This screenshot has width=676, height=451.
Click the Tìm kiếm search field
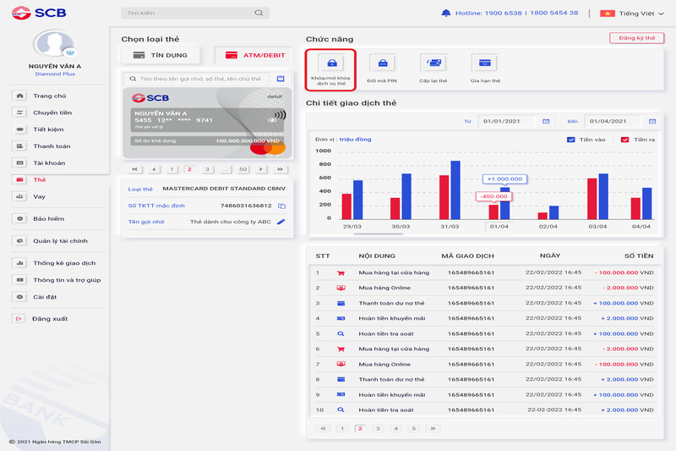click(x=195, y=13)
